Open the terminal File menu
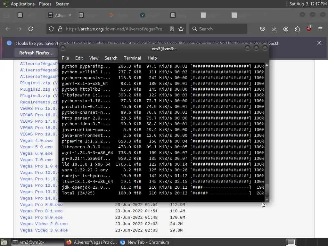328x246 pixels. 65,58
